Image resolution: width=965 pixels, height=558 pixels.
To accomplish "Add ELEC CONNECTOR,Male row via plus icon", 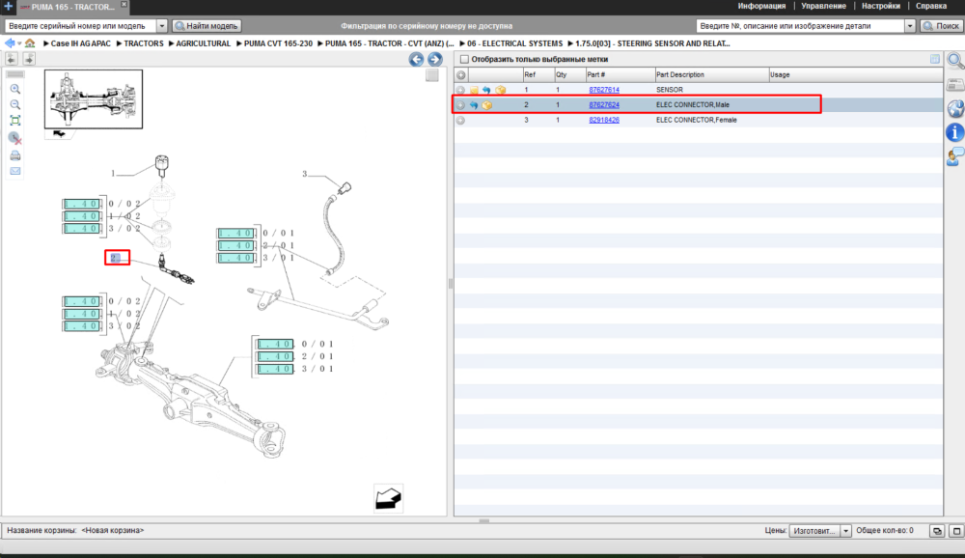I will pos(460,105).
